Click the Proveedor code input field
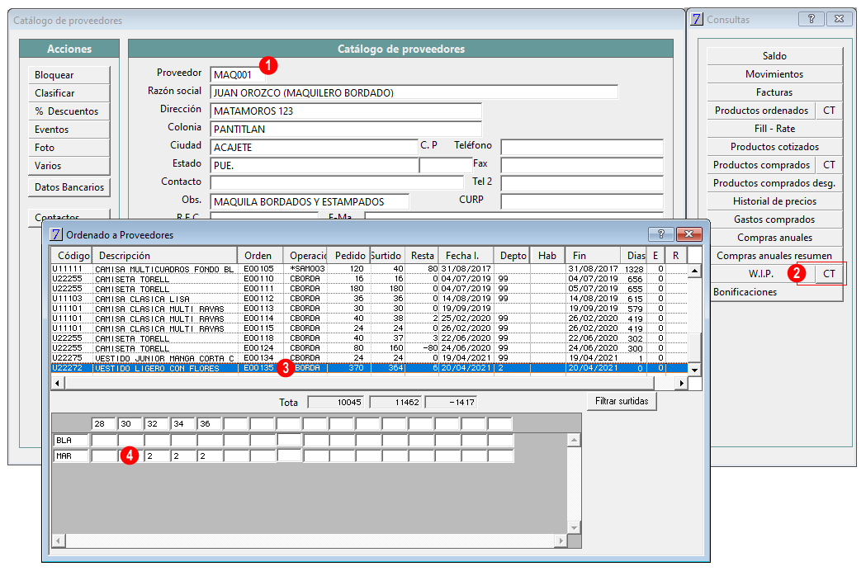Image resolution: width=866 pixels, height=571 pixels. [234, 75]
